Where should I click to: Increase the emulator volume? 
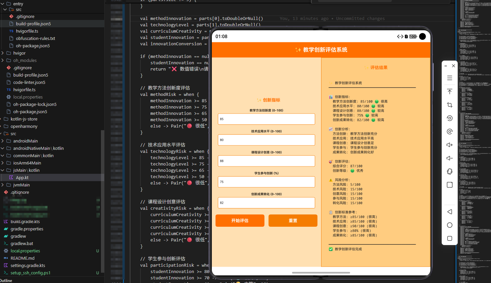tap(449, 145)
